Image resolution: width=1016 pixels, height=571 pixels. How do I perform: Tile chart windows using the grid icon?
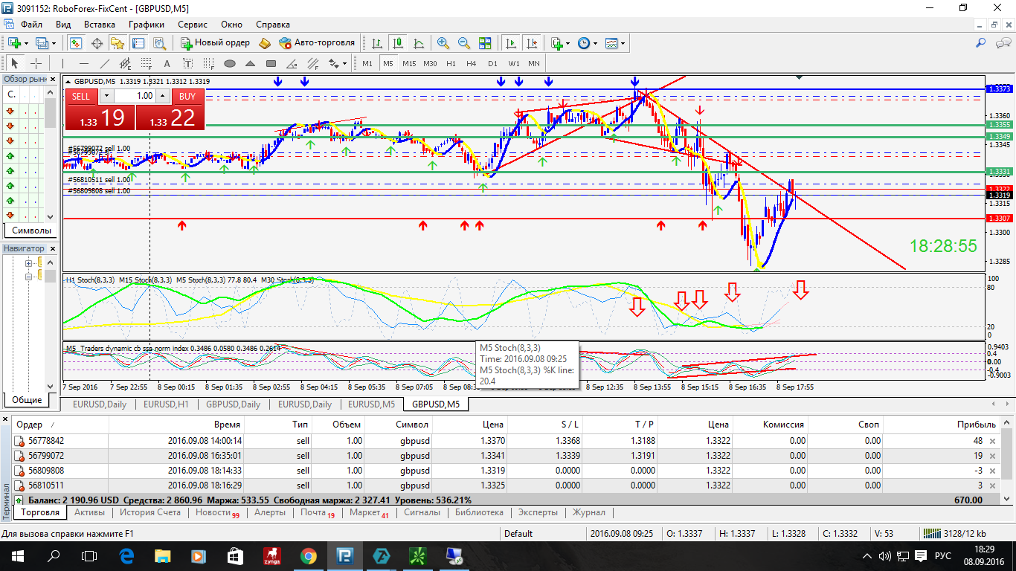(485, 43)
